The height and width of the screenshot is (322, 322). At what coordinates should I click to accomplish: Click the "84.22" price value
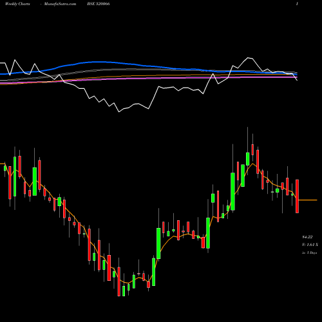tap(307, 237)
